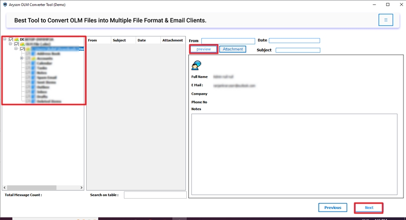
Task: Click the DESKTOP root folder icon
Action: coord(16,39)
